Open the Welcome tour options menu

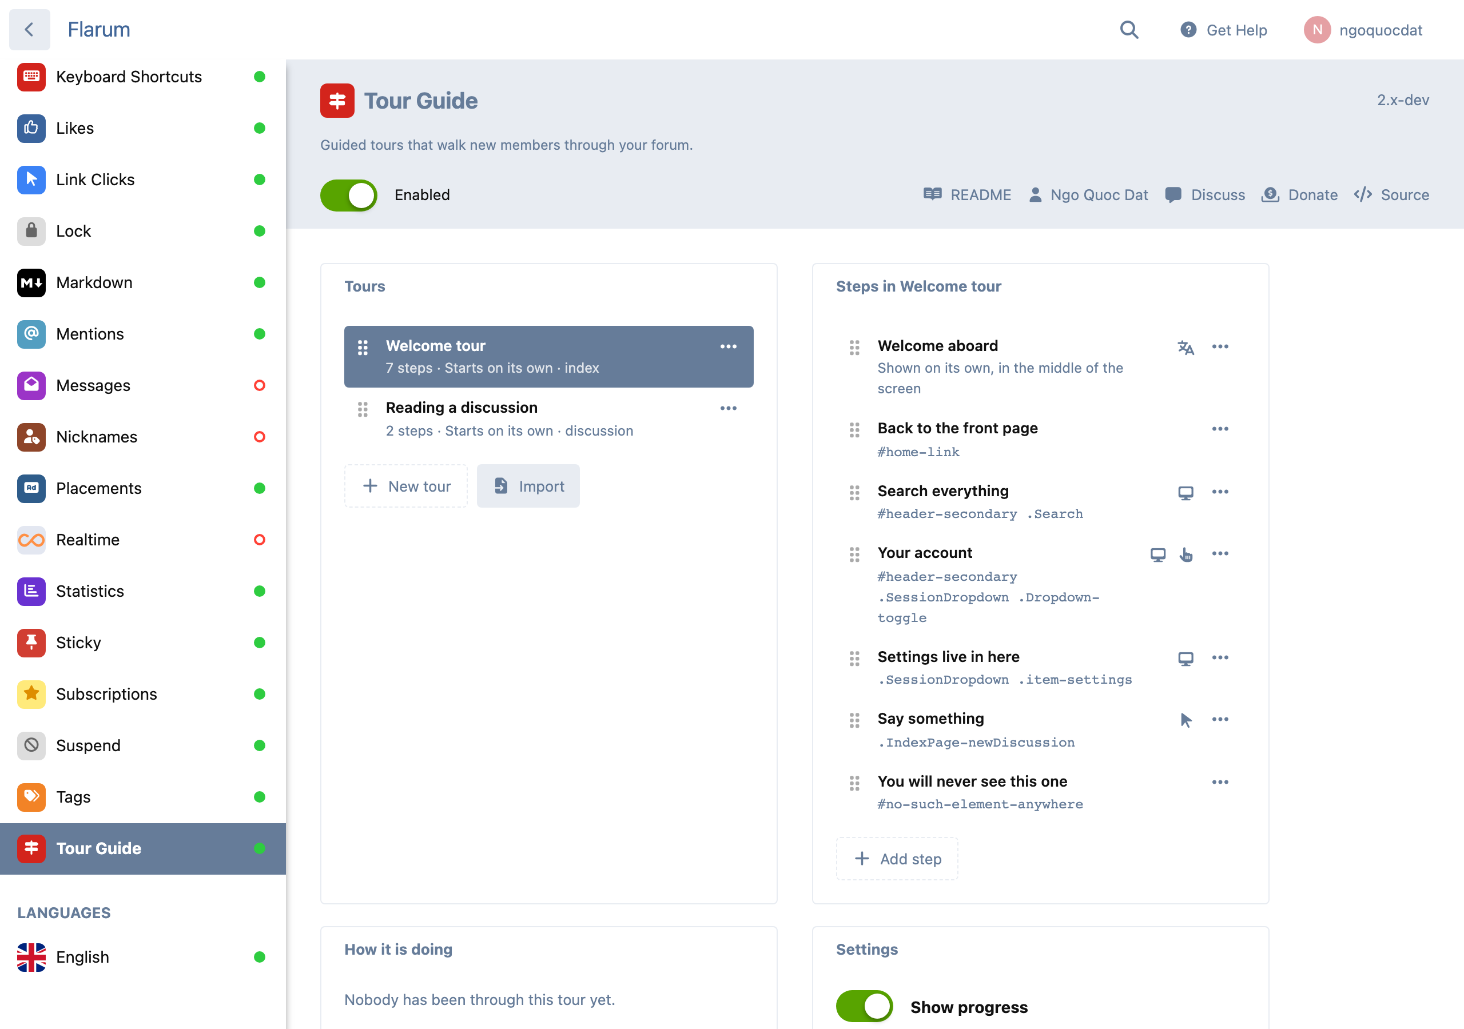coord(728,346)
